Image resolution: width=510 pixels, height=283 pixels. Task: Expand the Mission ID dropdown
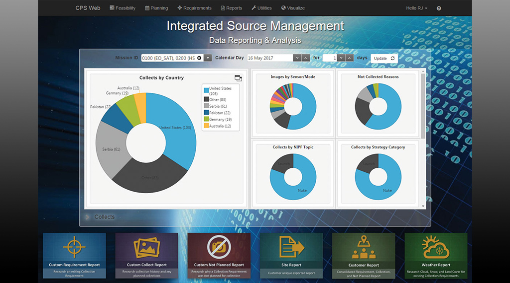[x=208, y=58]
